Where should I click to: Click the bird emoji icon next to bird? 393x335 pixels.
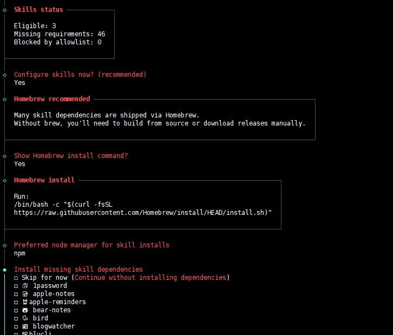click(x=25, y=318)
